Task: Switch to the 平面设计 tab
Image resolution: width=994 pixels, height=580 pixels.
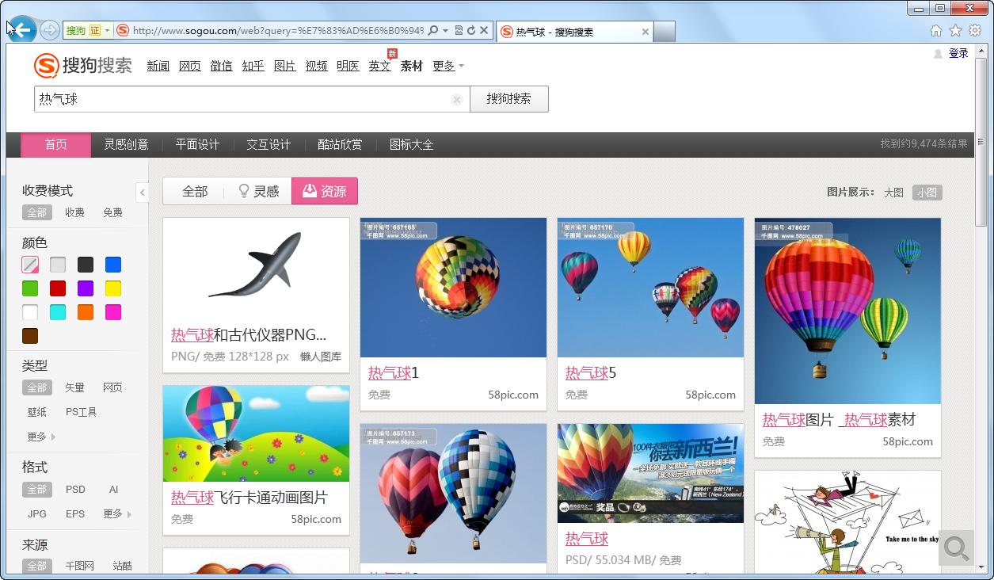Action: coord(197,144)
